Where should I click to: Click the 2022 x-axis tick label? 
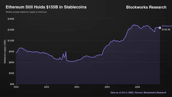(16, 87)
